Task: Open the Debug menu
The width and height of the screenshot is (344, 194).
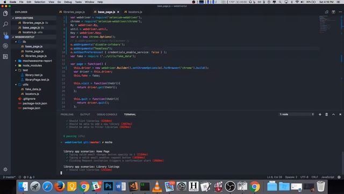Action: coord(68,2)
